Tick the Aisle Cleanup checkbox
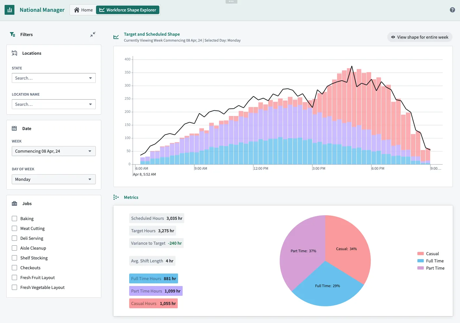The image size is (460, 323). coord(14,248)
